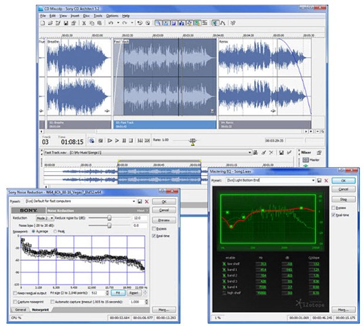Screen dimensions: 364x326
Task: Click Preview in Noise Reduction dialog
Action: (164, 220)
